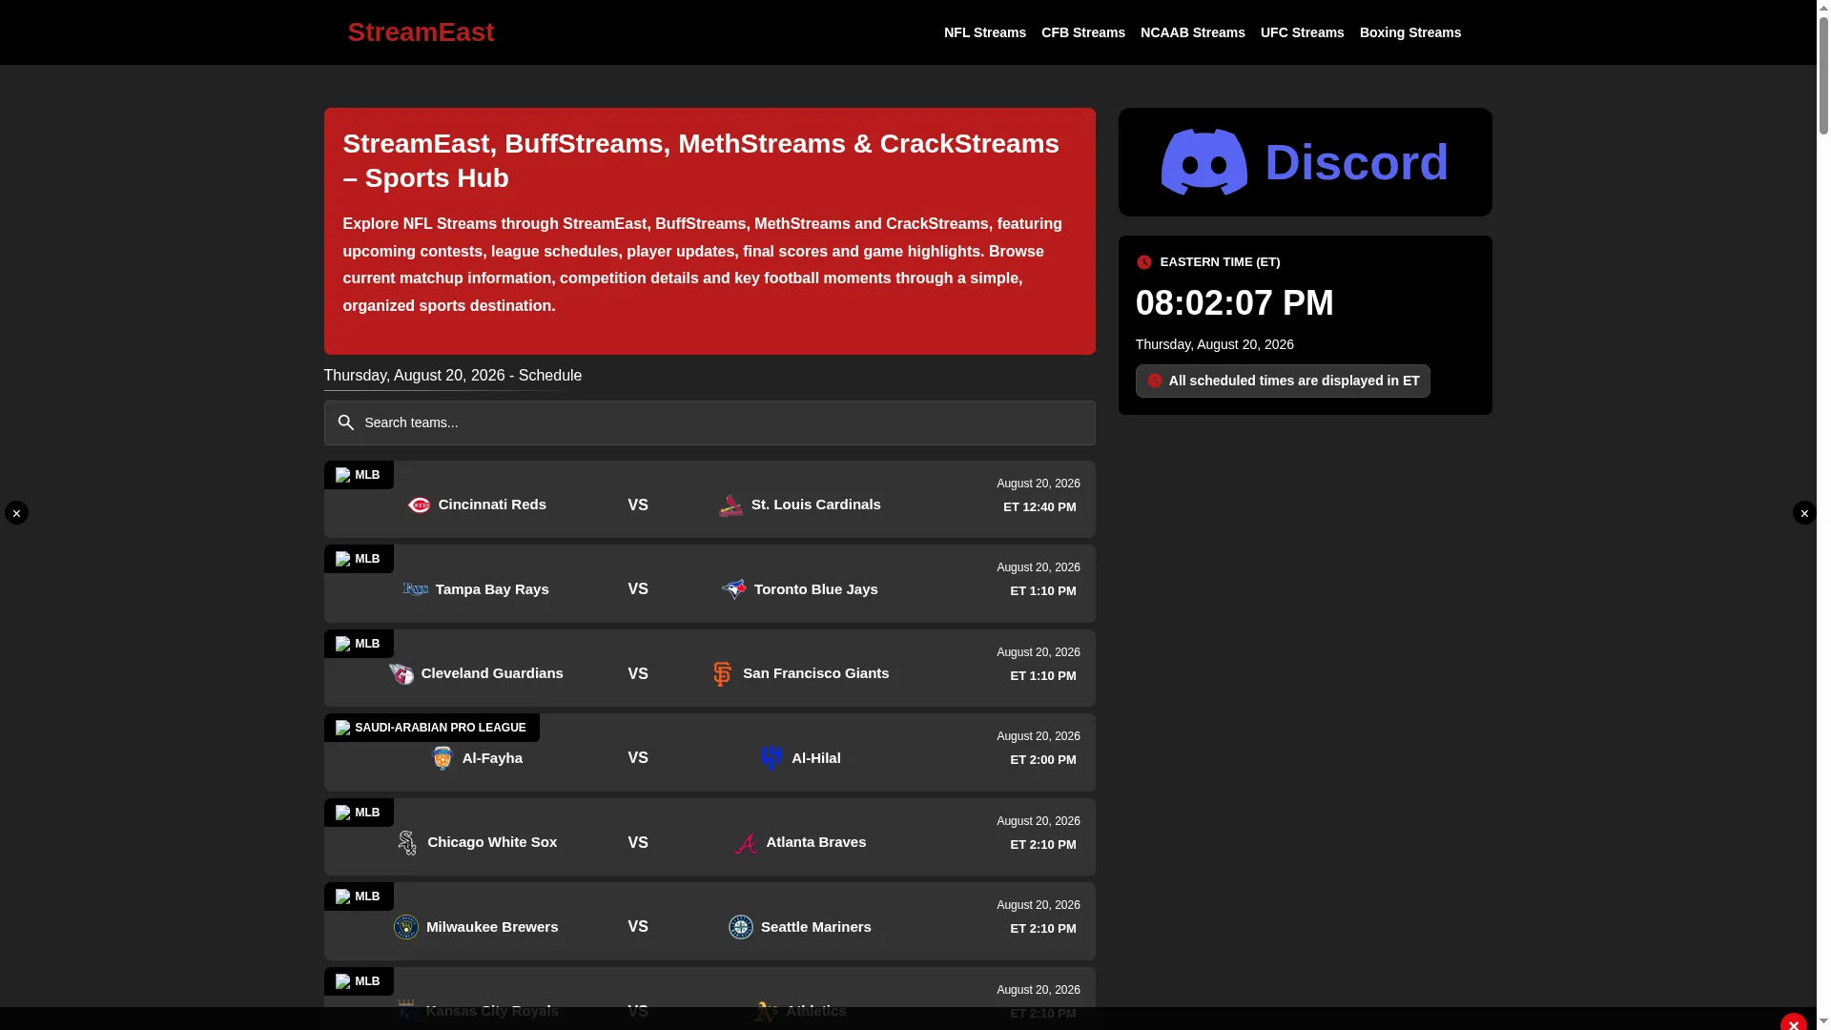Click the 'ET 12:40 PM' game time
1831x1030 pixels.
click(1039, 507)
